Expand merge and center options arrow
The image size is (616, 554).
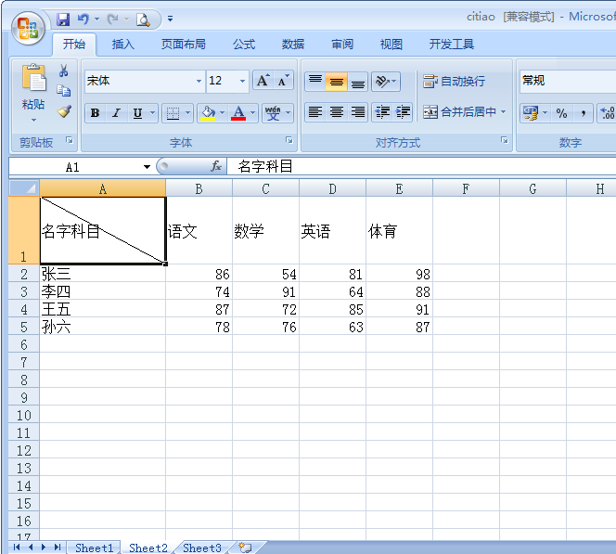[x=503, y=112]
